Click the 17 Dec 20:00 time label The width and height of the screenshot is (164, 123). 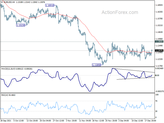150,121
